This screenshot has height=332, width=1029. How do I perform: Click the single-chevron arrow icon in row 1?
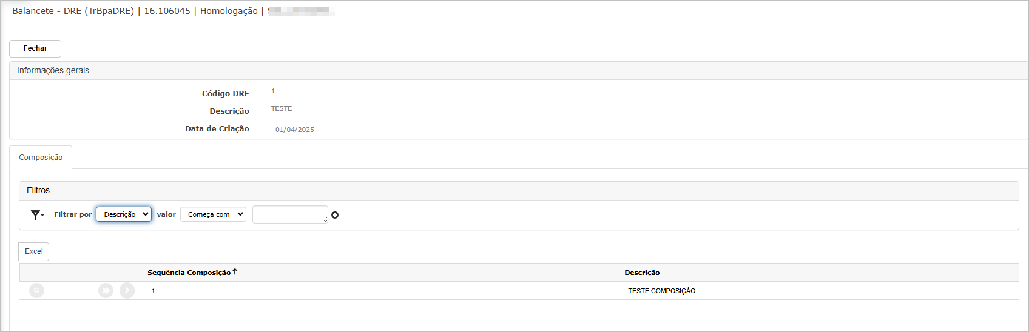127,291
